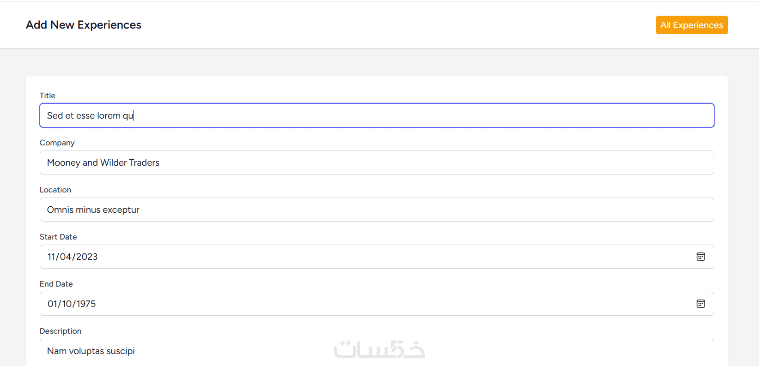Viewport: 759px width, 366px height.
Task: Click the Description textarea with Nam voluptas
Action: click(376, 352)
